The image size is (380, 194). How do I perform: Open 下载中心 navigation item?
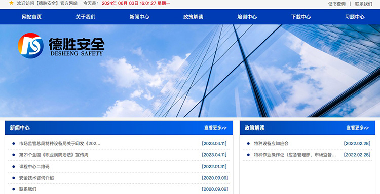301,17
